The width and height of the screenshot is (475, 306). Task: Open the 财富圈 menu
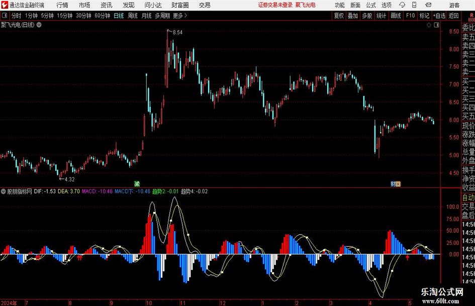(x=180, y=5)
